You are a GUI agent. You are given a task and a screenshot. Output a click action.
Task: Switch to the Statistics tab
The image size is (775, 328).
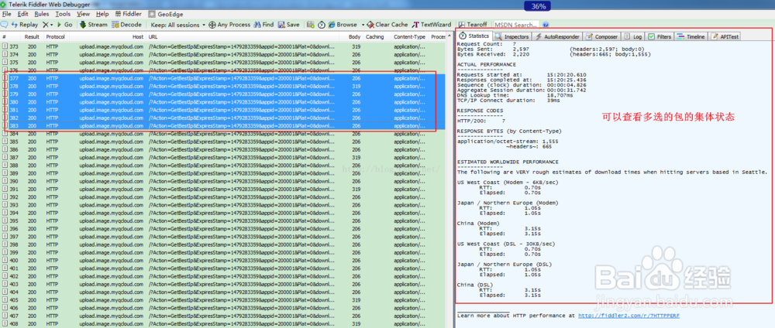[x=474, y=36]
